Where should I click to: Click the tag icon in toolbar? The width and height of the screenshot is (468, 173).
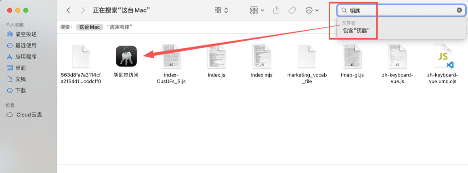(292, 10)
